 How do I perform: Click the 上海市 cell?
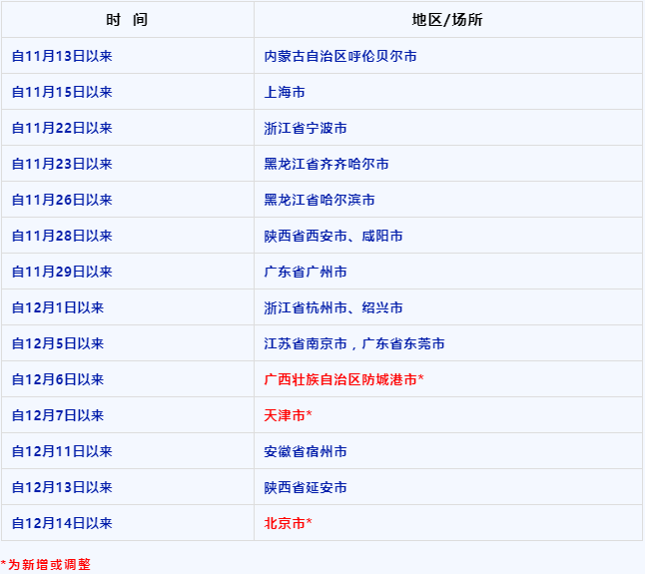coord(448,92)
